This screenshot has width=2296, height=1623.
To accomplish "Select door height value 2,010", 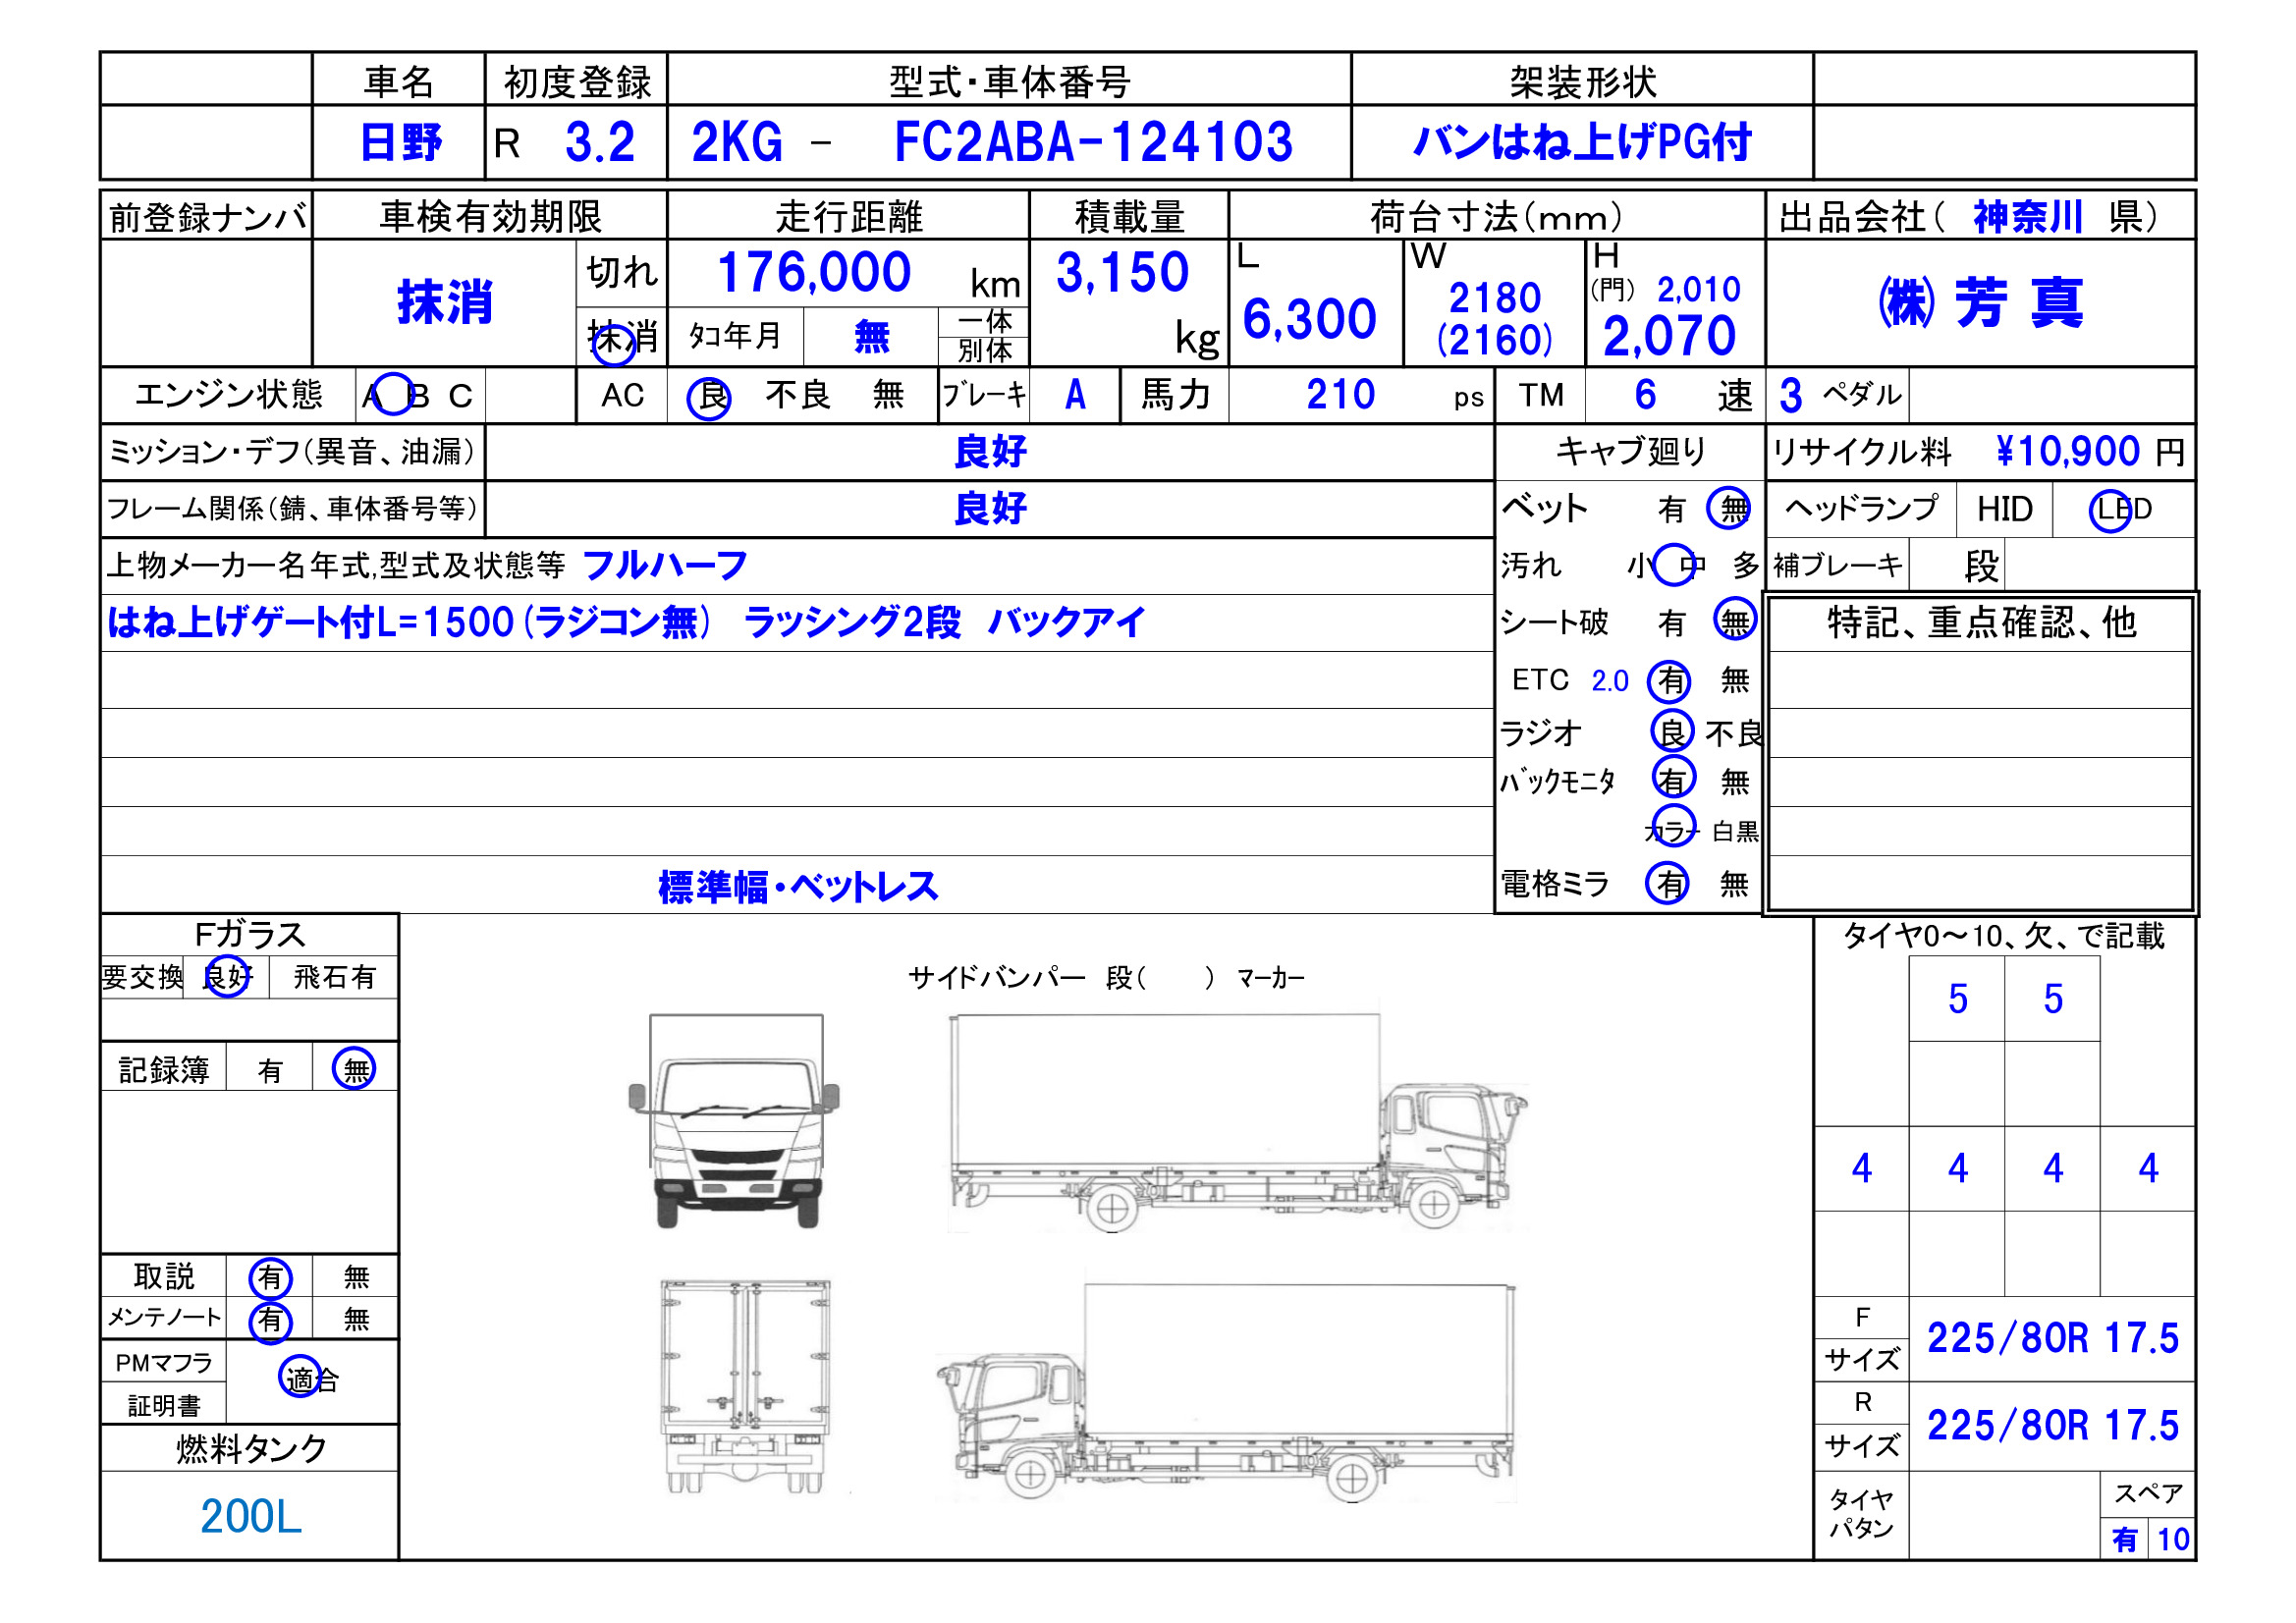I will pyautogui.click(x=1698, y=290).
